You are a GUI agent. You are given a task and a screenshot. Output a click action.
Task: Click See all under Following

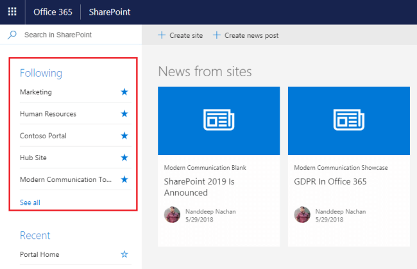point(30,202)
